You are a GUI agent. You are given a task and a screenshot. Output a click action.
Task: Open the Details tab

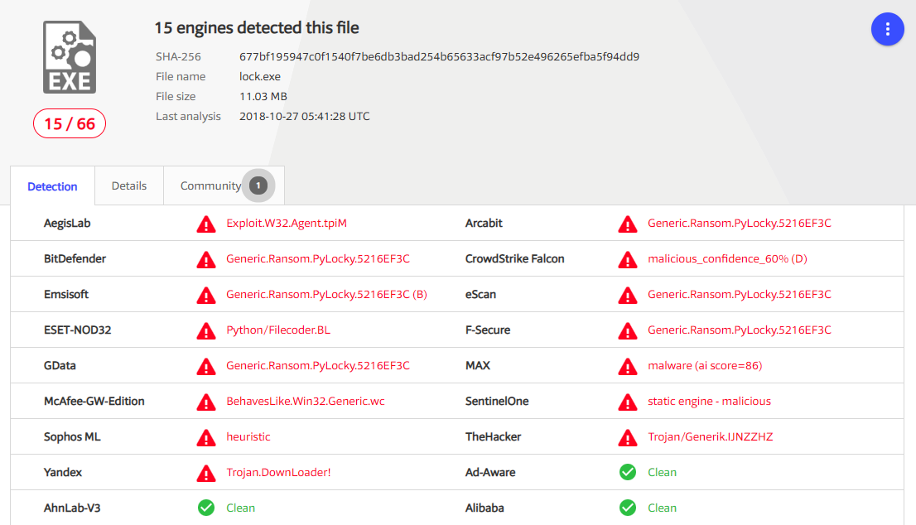129,185
